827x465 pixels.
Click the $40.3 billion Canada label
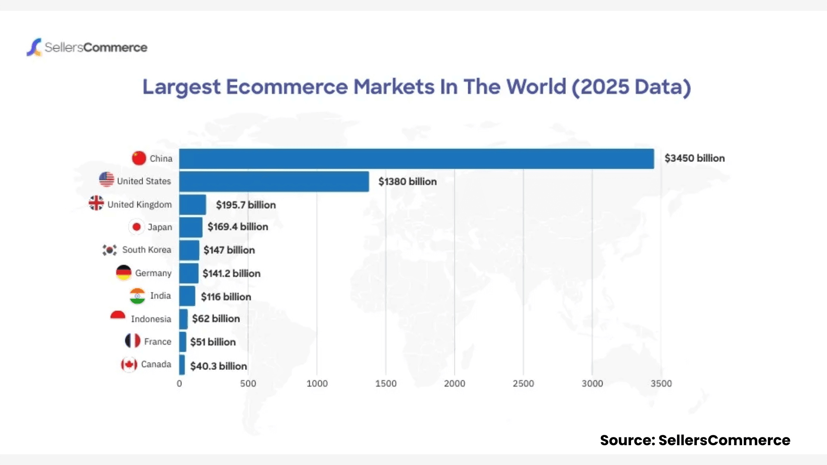(x=218, y=366)
